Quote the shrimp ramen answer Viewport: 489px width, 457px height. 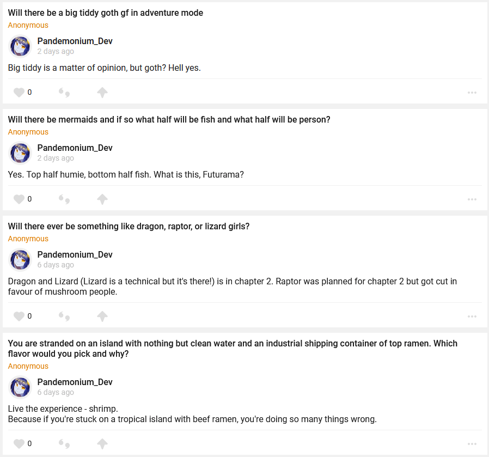[x=64, y=444]
